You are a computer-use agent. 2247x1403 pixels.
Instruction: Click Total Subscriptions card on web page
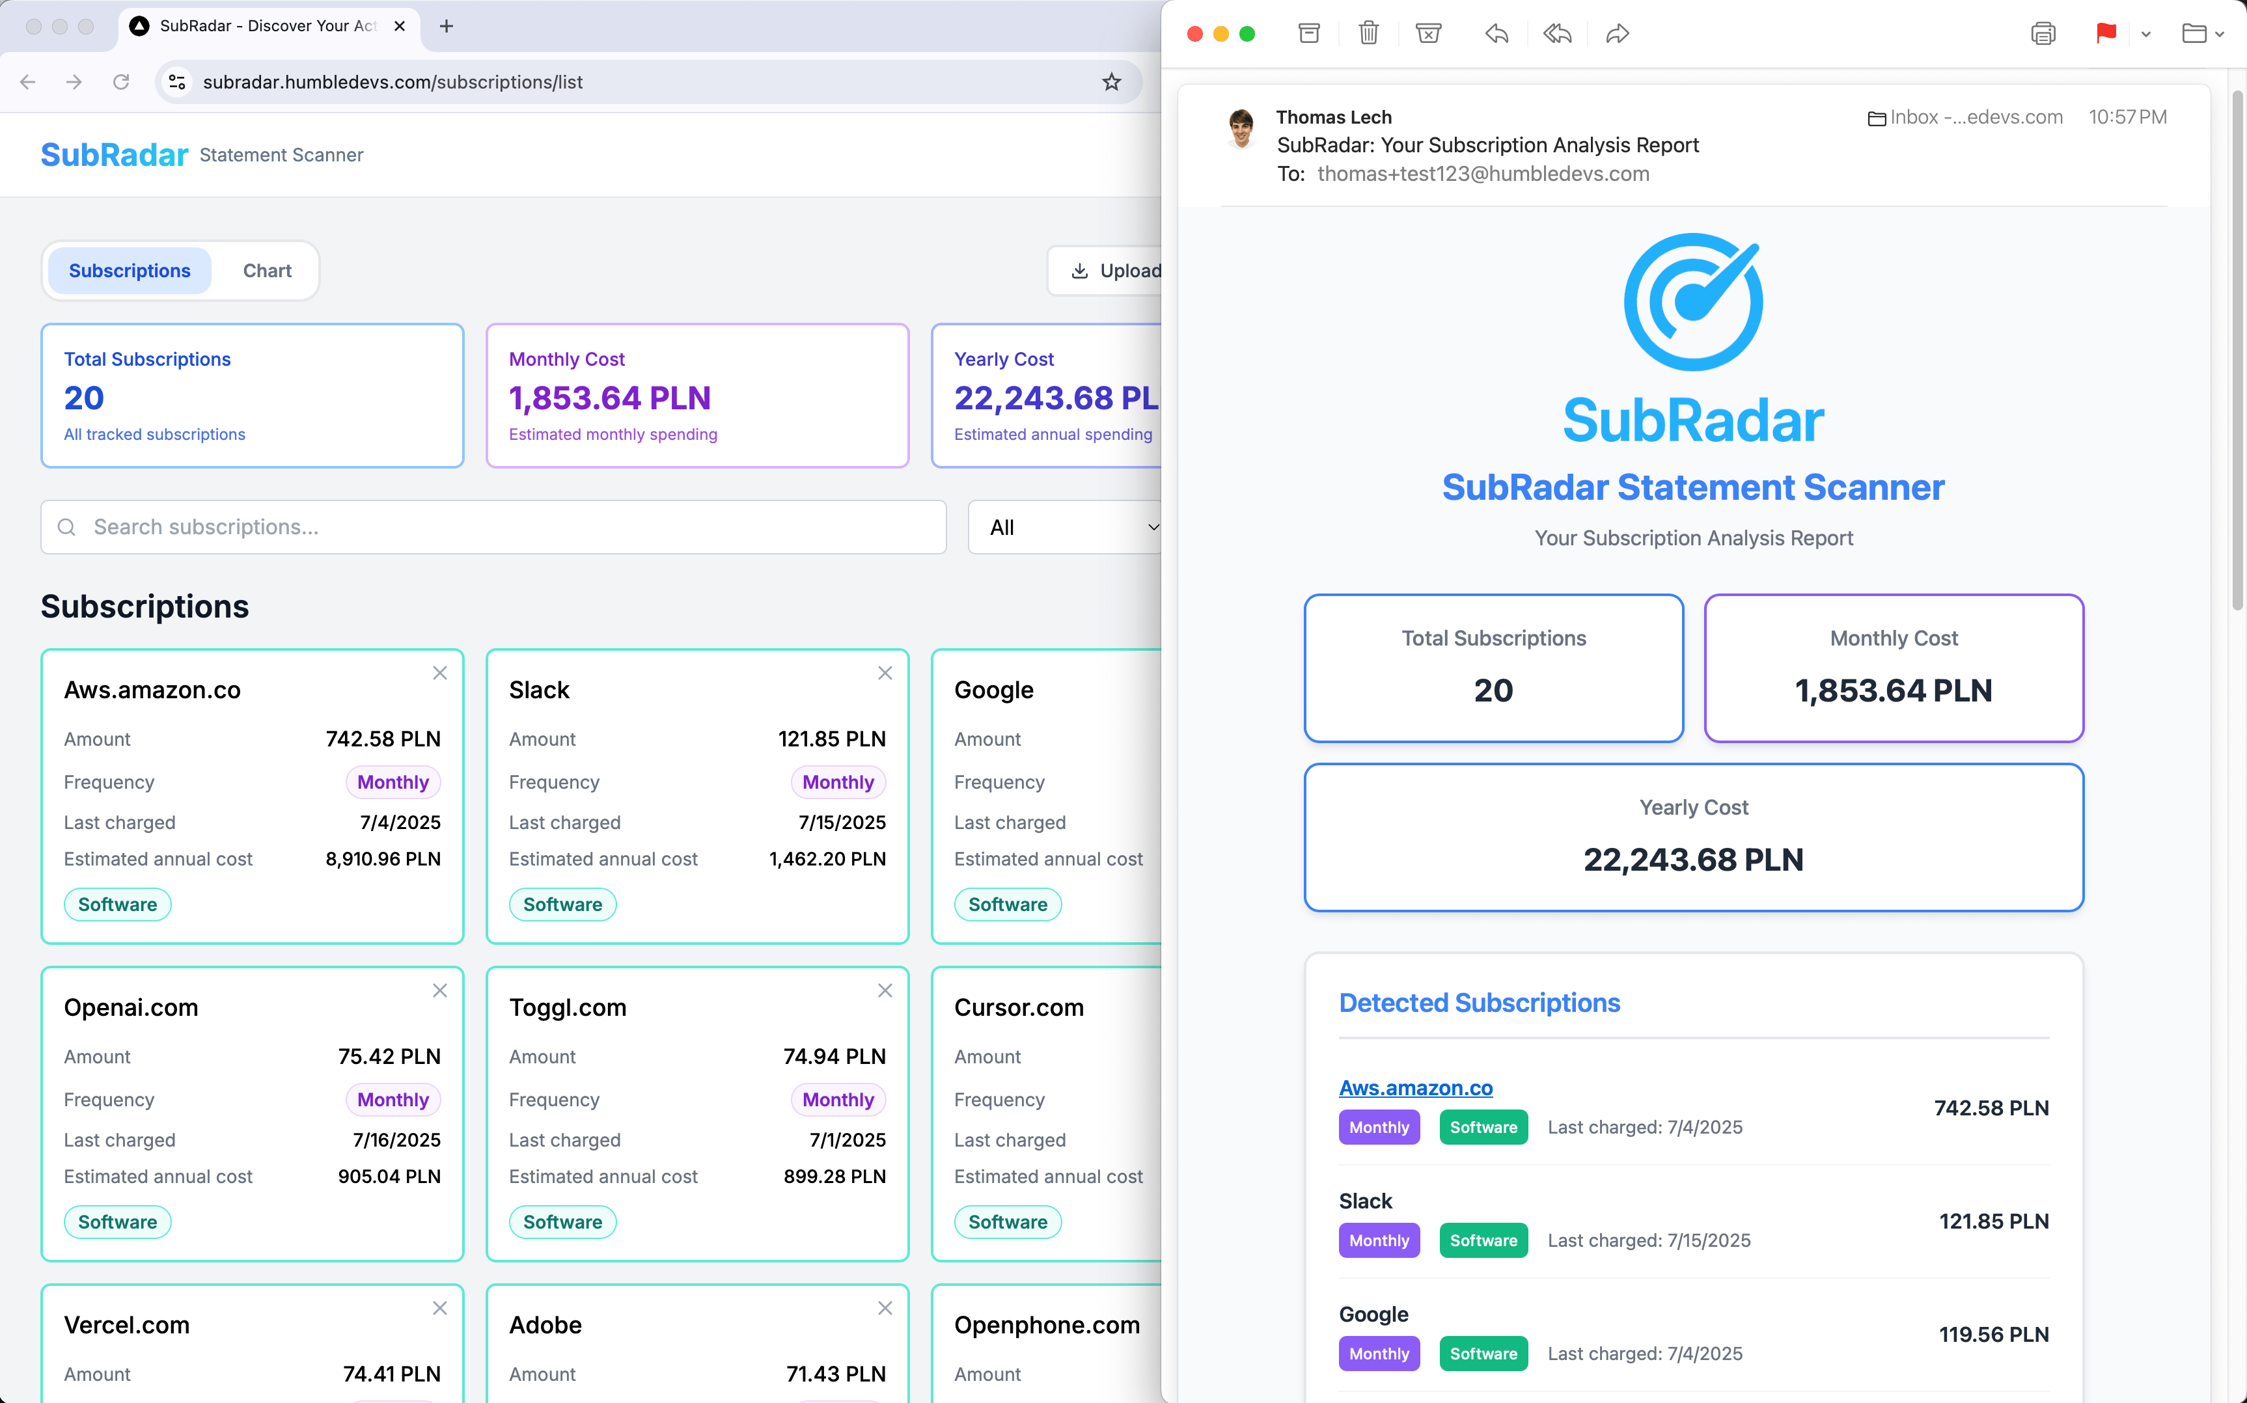point(253,395)
